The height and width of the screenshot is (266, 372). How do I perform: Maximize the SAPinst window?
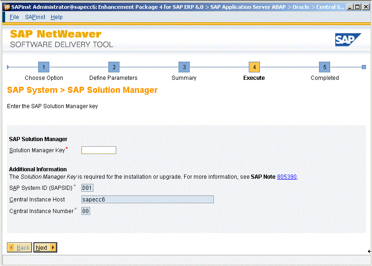pos(357,7)
